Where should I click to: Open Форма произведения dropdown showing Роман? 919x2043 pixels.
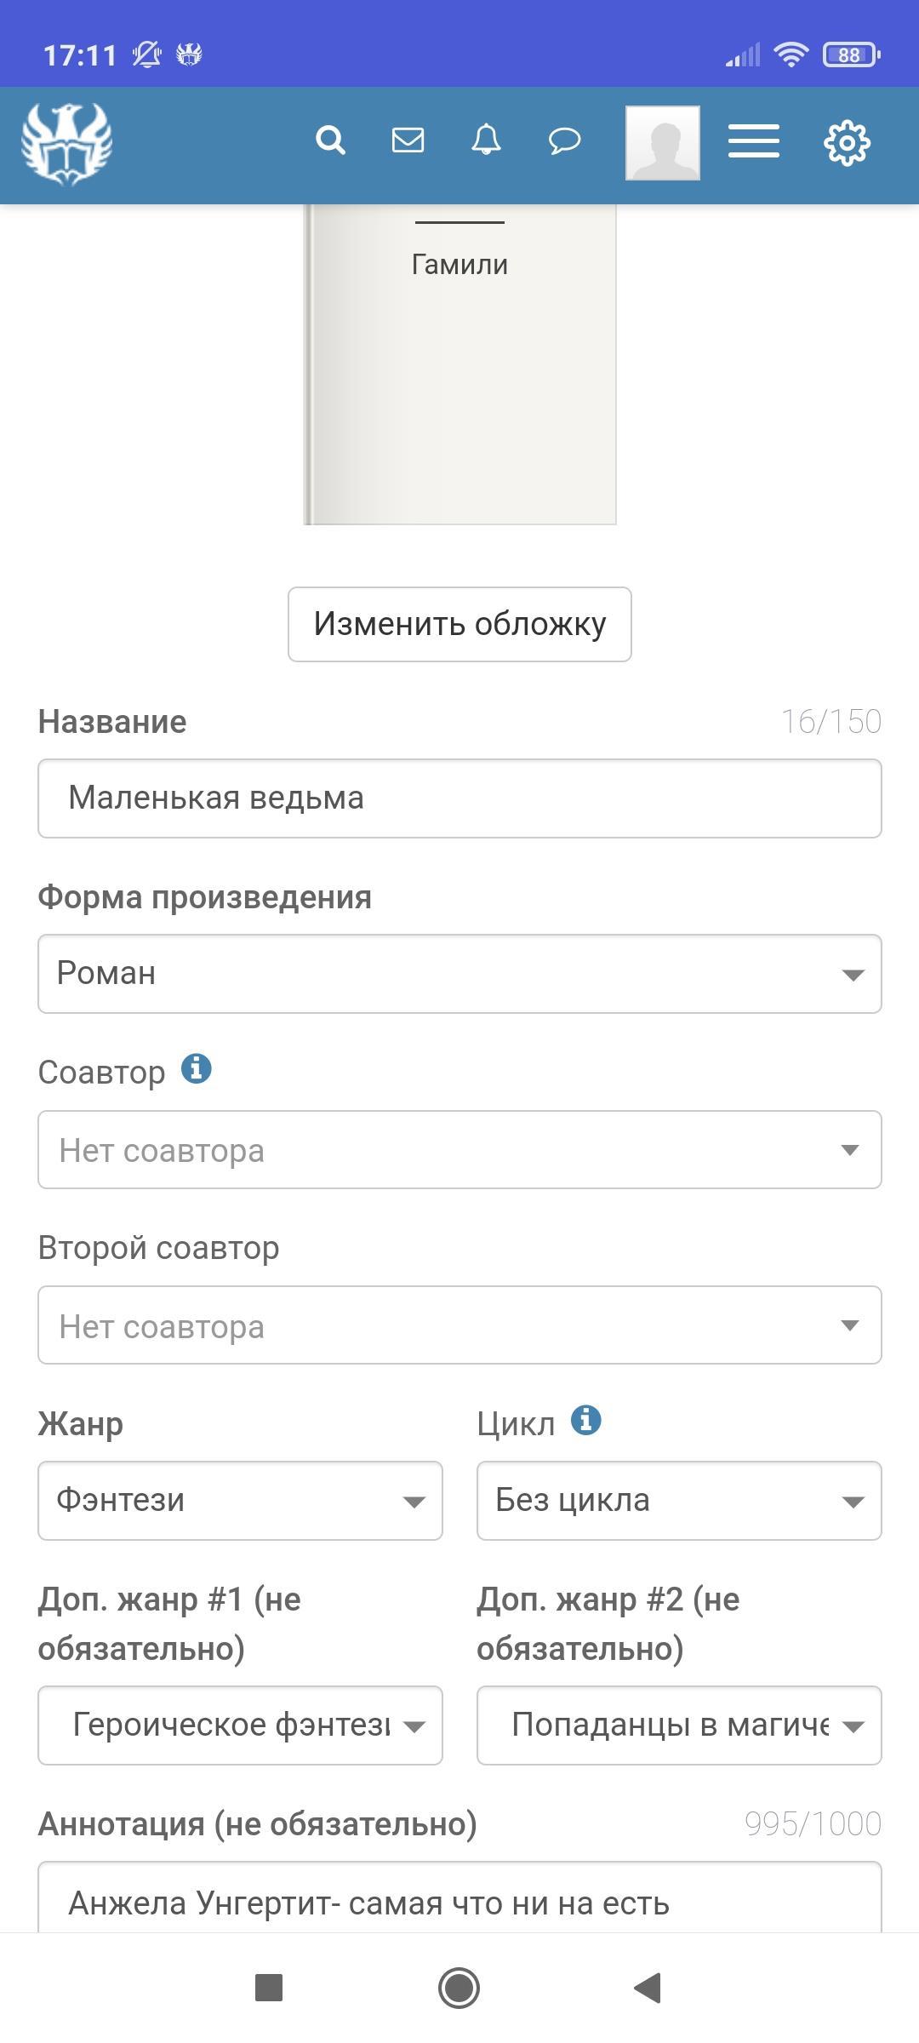point(459,974)
